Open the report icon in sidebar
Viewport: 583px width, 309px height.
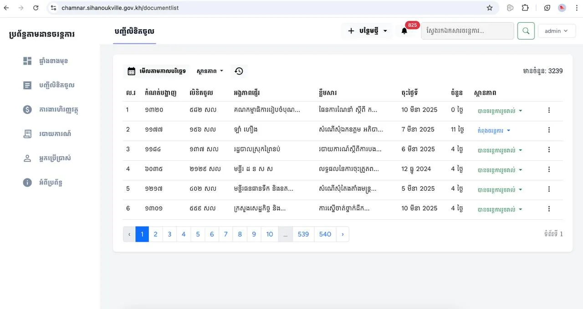coord(27,134)
